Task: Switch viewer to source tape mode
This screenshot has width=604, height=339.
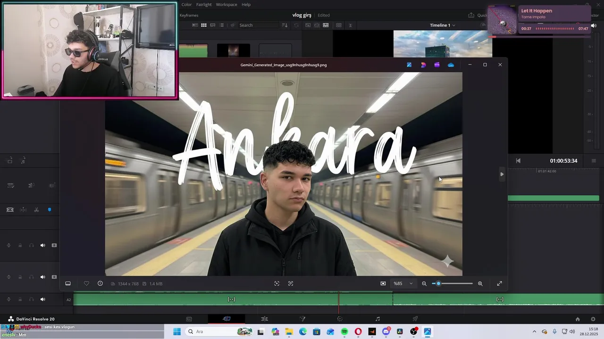Action: pyautogui.click(x=317, y=25)
